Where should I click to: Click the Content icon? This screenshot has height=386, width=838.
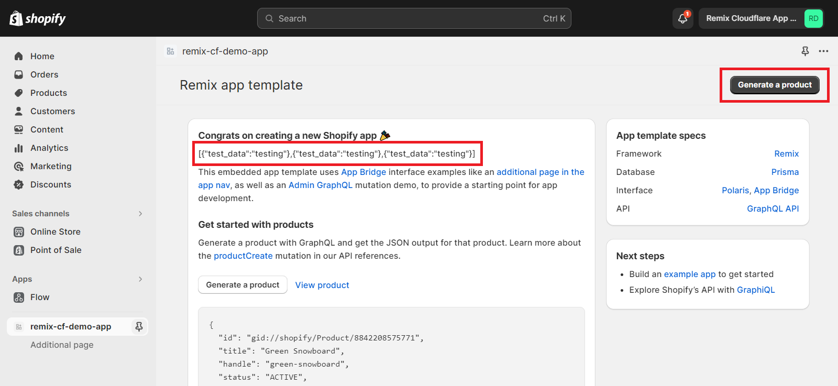[19, 129]
